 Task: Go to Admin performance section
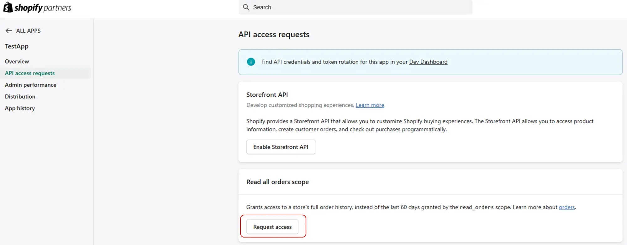(31, 85)
